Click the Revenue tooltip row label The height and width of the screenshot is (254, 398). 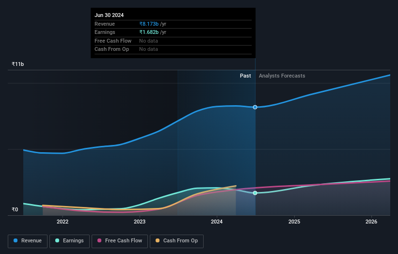[x=105, y=24]
